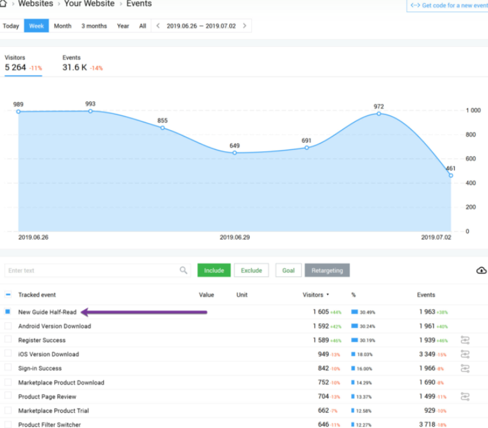Uncheck the New Guide Half-Read checkbox

click(x=8, y=312)
